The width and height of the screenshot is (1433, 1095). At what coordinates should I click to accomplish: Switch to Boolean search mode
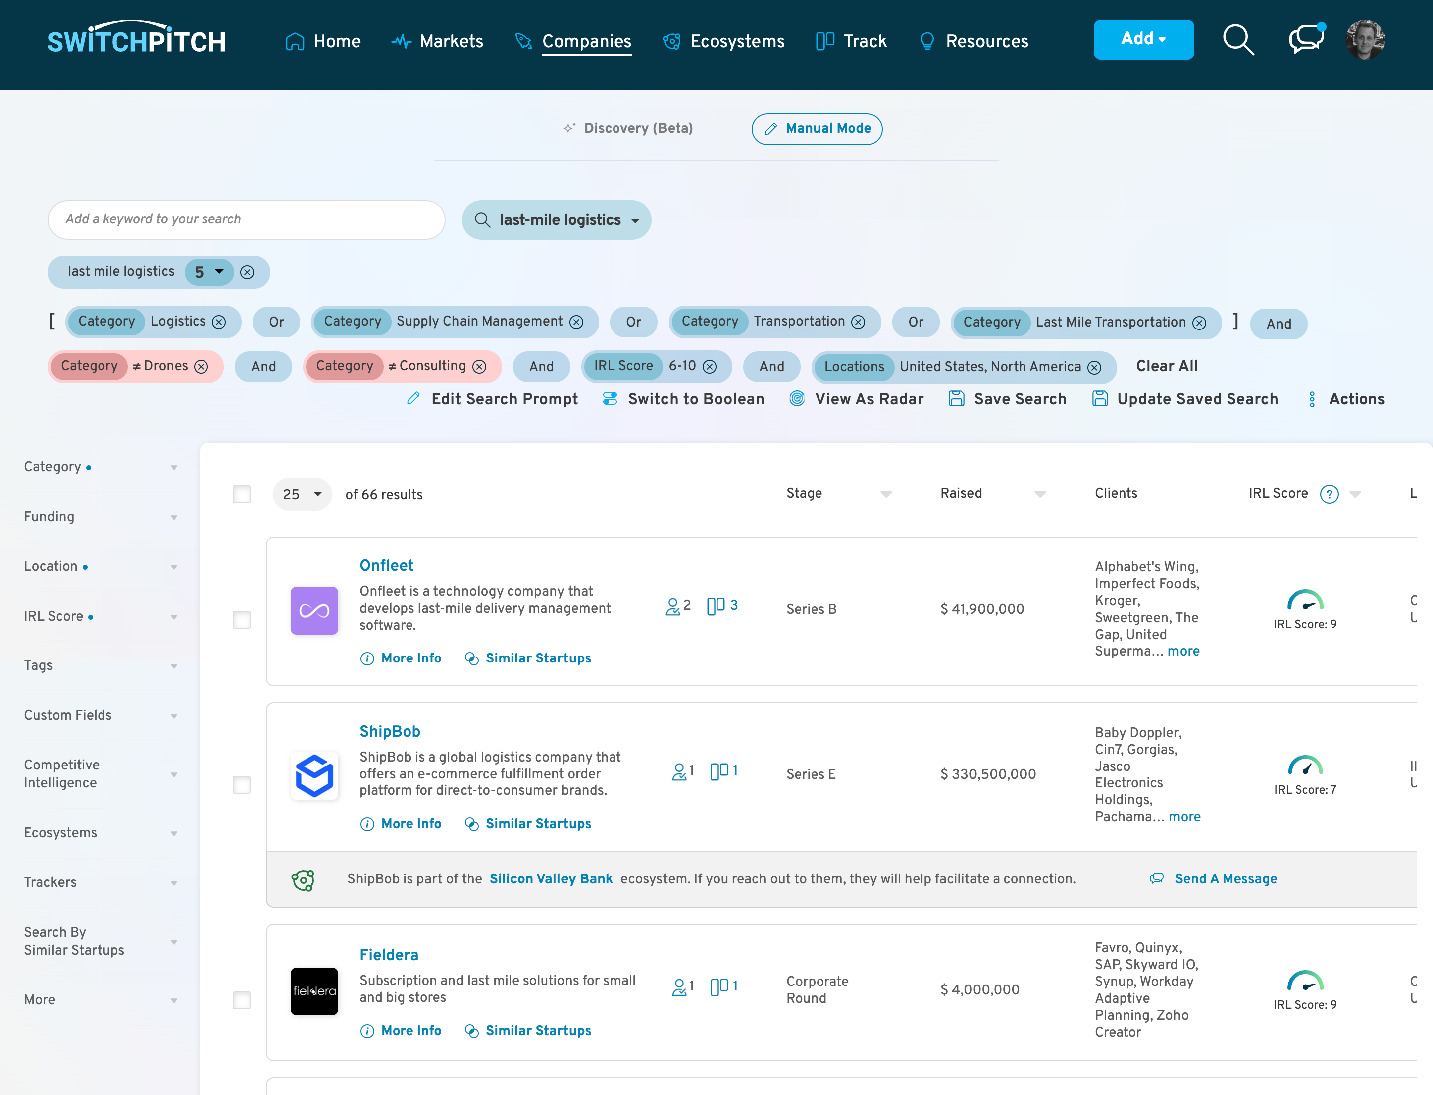pos(684,399)
